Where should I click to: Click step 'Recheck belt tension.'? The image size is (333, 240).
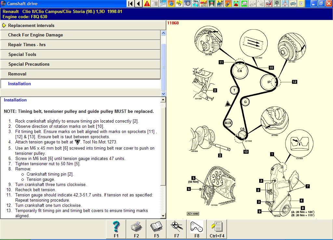35,190
